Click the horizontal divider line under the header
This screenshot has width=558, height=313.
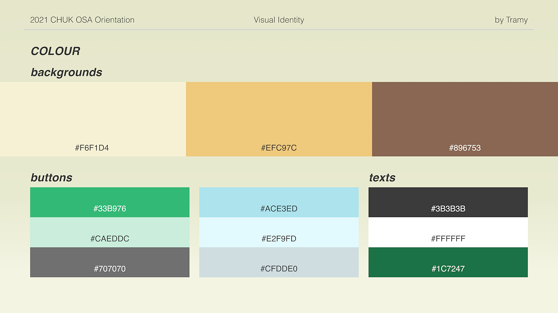[x=279, y=30]
